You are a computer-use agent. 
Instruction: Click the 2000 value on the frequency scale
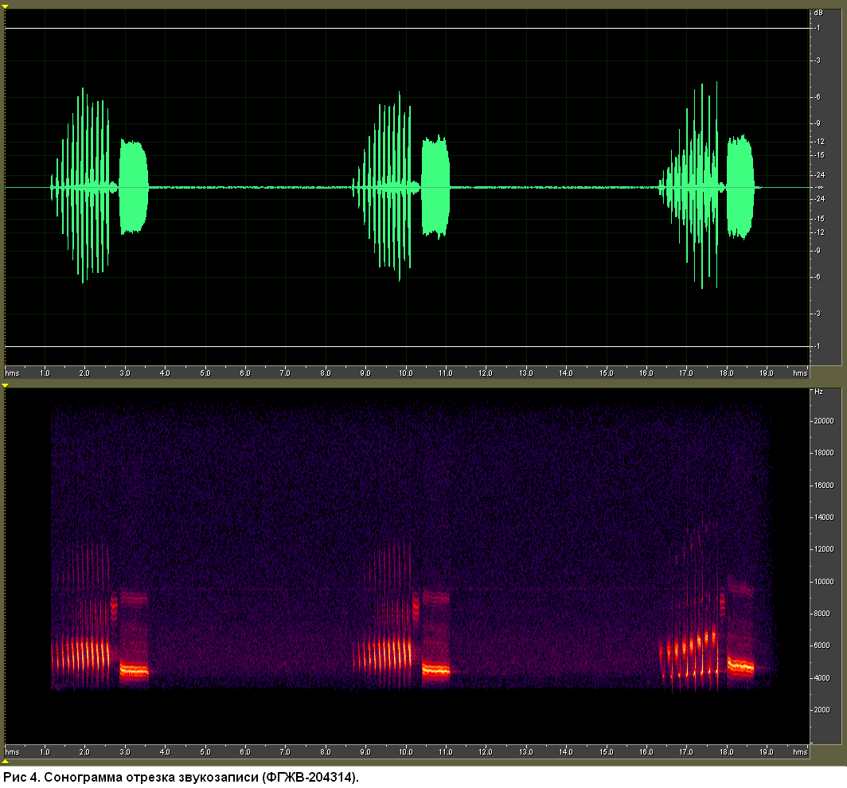[822, 710]
